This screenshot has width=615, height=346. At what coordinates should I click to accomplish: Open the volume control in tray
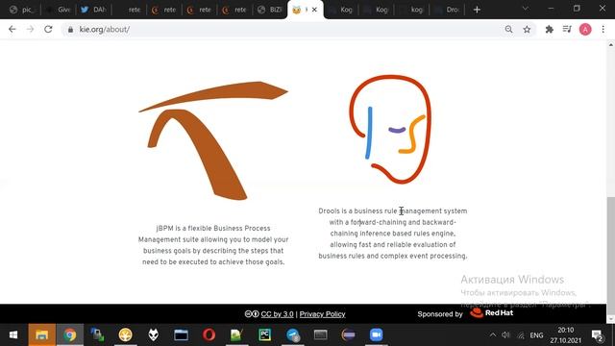coord(506,335)
